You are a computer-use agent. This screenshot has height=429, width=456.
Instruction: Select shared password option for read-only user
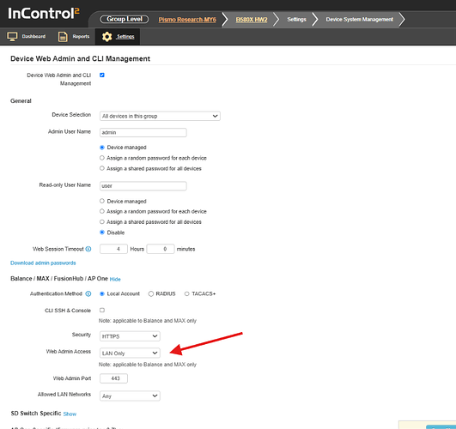click(x=102, y=221)
